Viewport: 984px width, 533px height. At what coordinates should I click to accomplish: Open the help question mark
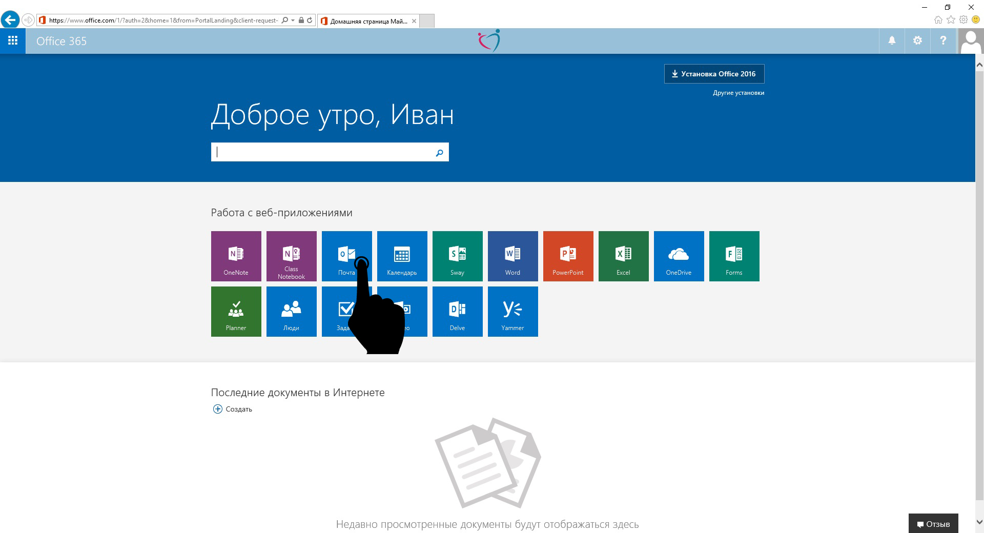coord(943,40)
